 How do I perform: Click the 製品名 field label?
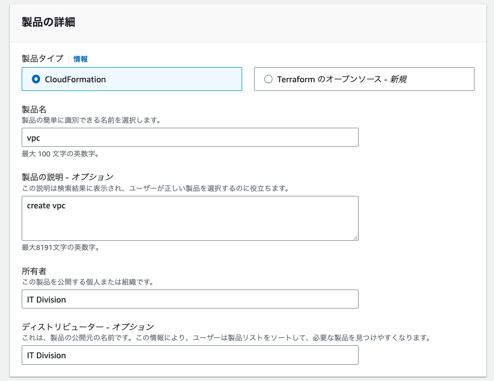click(34, 109)
